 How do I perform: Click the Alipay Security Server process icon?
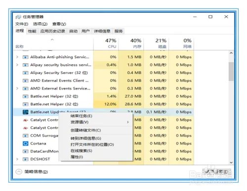tap(25, 73)
